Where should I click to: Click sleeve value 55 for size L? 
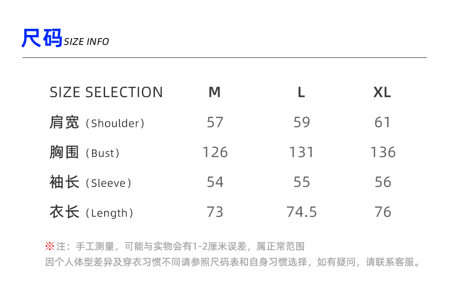tap(302, 182)
